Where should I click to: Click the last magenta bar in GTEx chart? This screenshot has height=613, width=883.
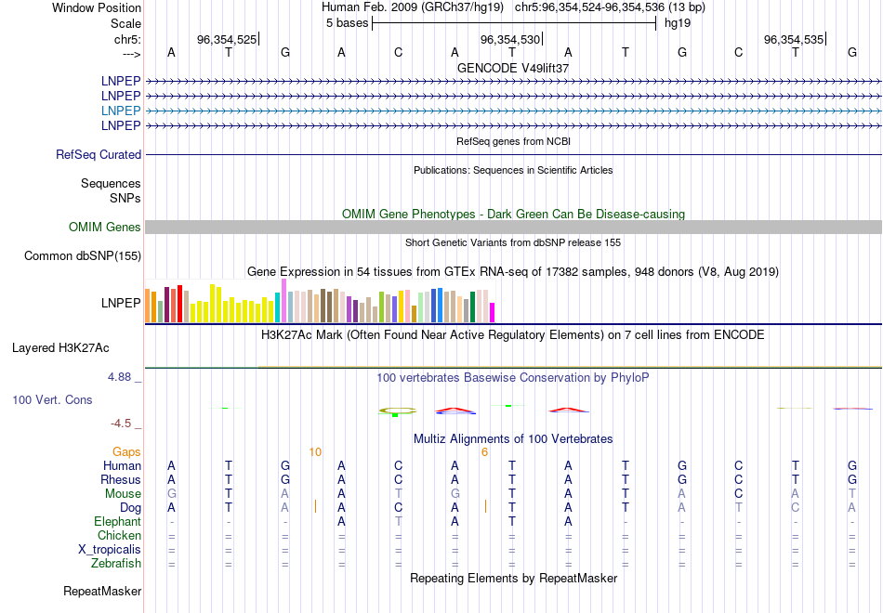click(x=493, y=312)
